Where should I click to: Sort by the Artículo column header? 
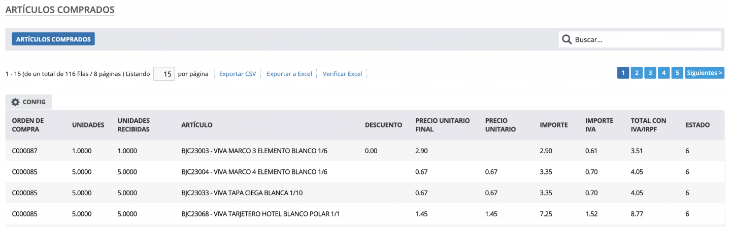point(197,125)
